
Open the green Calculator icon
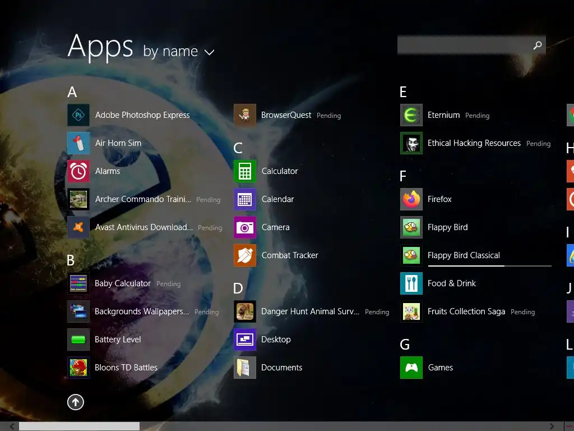pyautogui.click(x=245, y=171)
